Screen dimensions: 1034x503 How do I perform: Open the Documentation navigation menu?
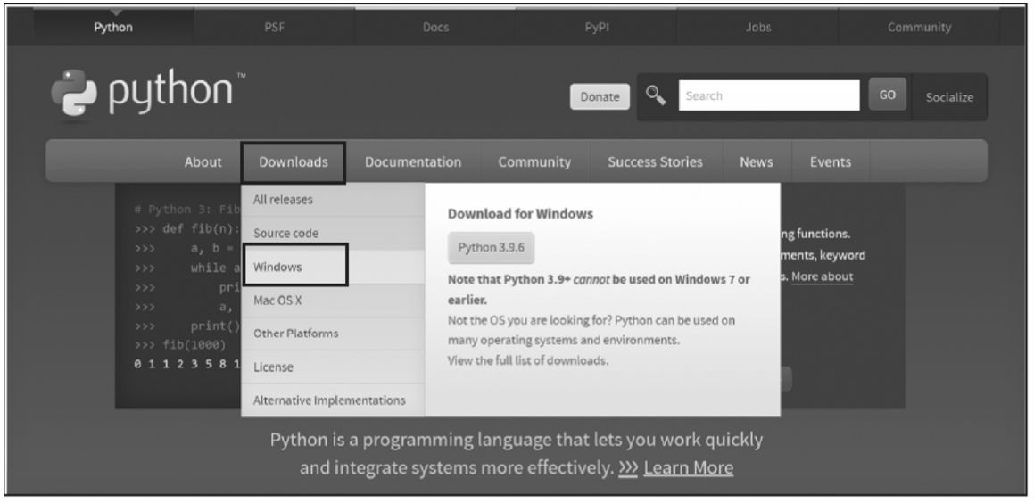tap(413, 162)
